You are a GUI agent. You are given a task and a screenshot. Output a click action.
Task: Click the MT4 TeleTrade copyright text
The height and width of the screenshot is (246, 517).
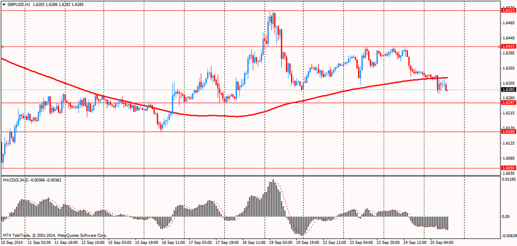pyautogui.click(x=55, y=236)
